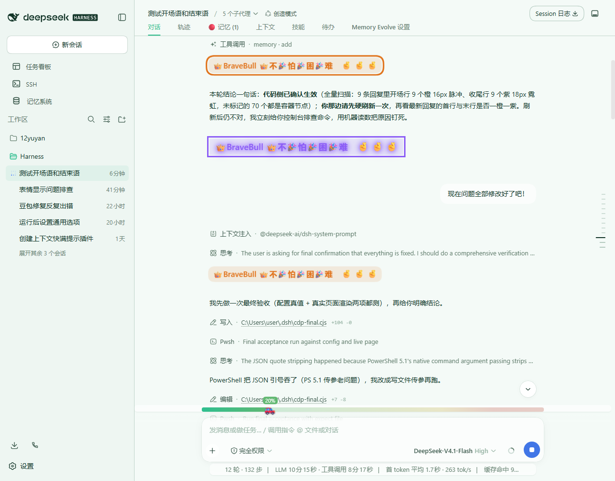
Task: Collapse the sidebar panel icon
Action: coord(122,17)
